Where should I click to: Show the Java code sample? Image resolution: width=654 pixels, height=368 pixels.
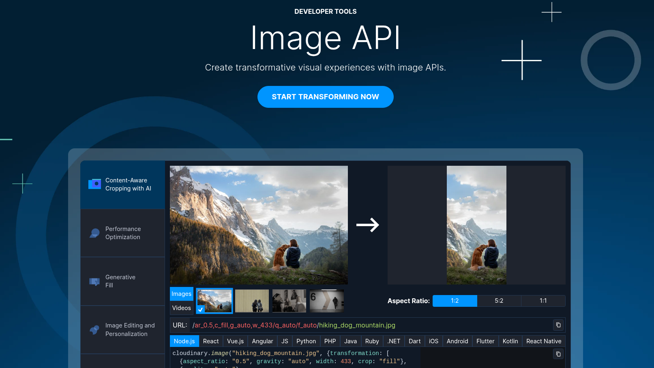(x=351, y=341)
